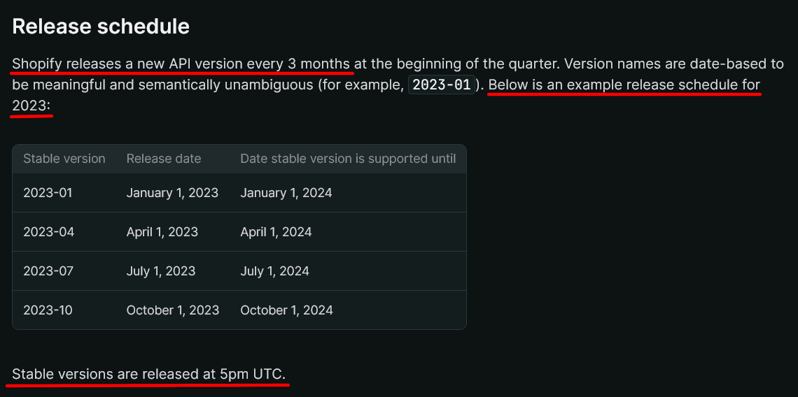The image size is (798, 397).
Task: Click the January 1, 2023 release date
Action: [x=172, y=193]
